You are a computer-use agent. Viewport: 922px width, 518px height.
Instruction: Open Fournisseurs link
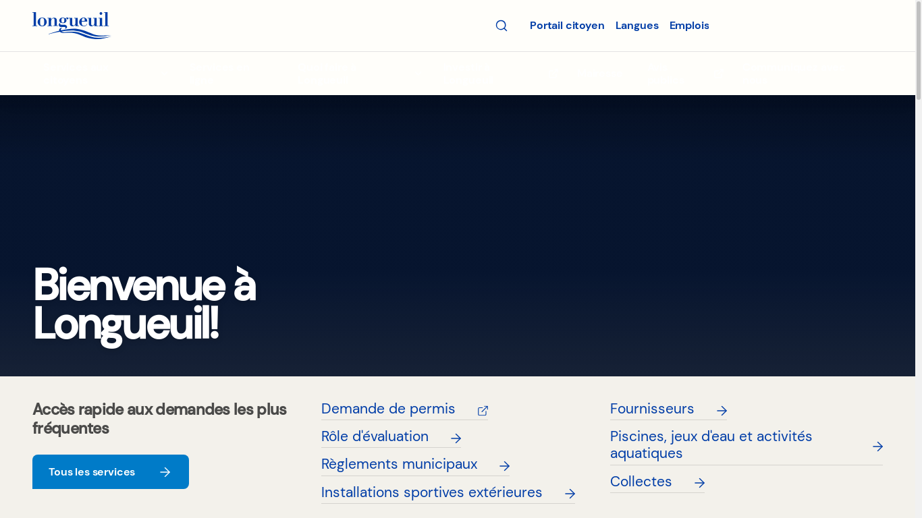click(668, 409)
